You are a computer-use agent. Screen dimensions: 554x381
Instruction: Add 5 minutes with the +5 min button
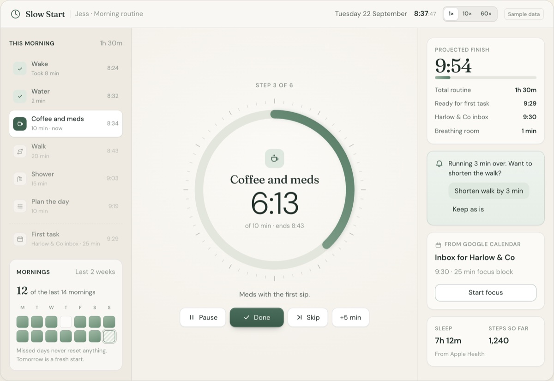[x=350, y=317]
